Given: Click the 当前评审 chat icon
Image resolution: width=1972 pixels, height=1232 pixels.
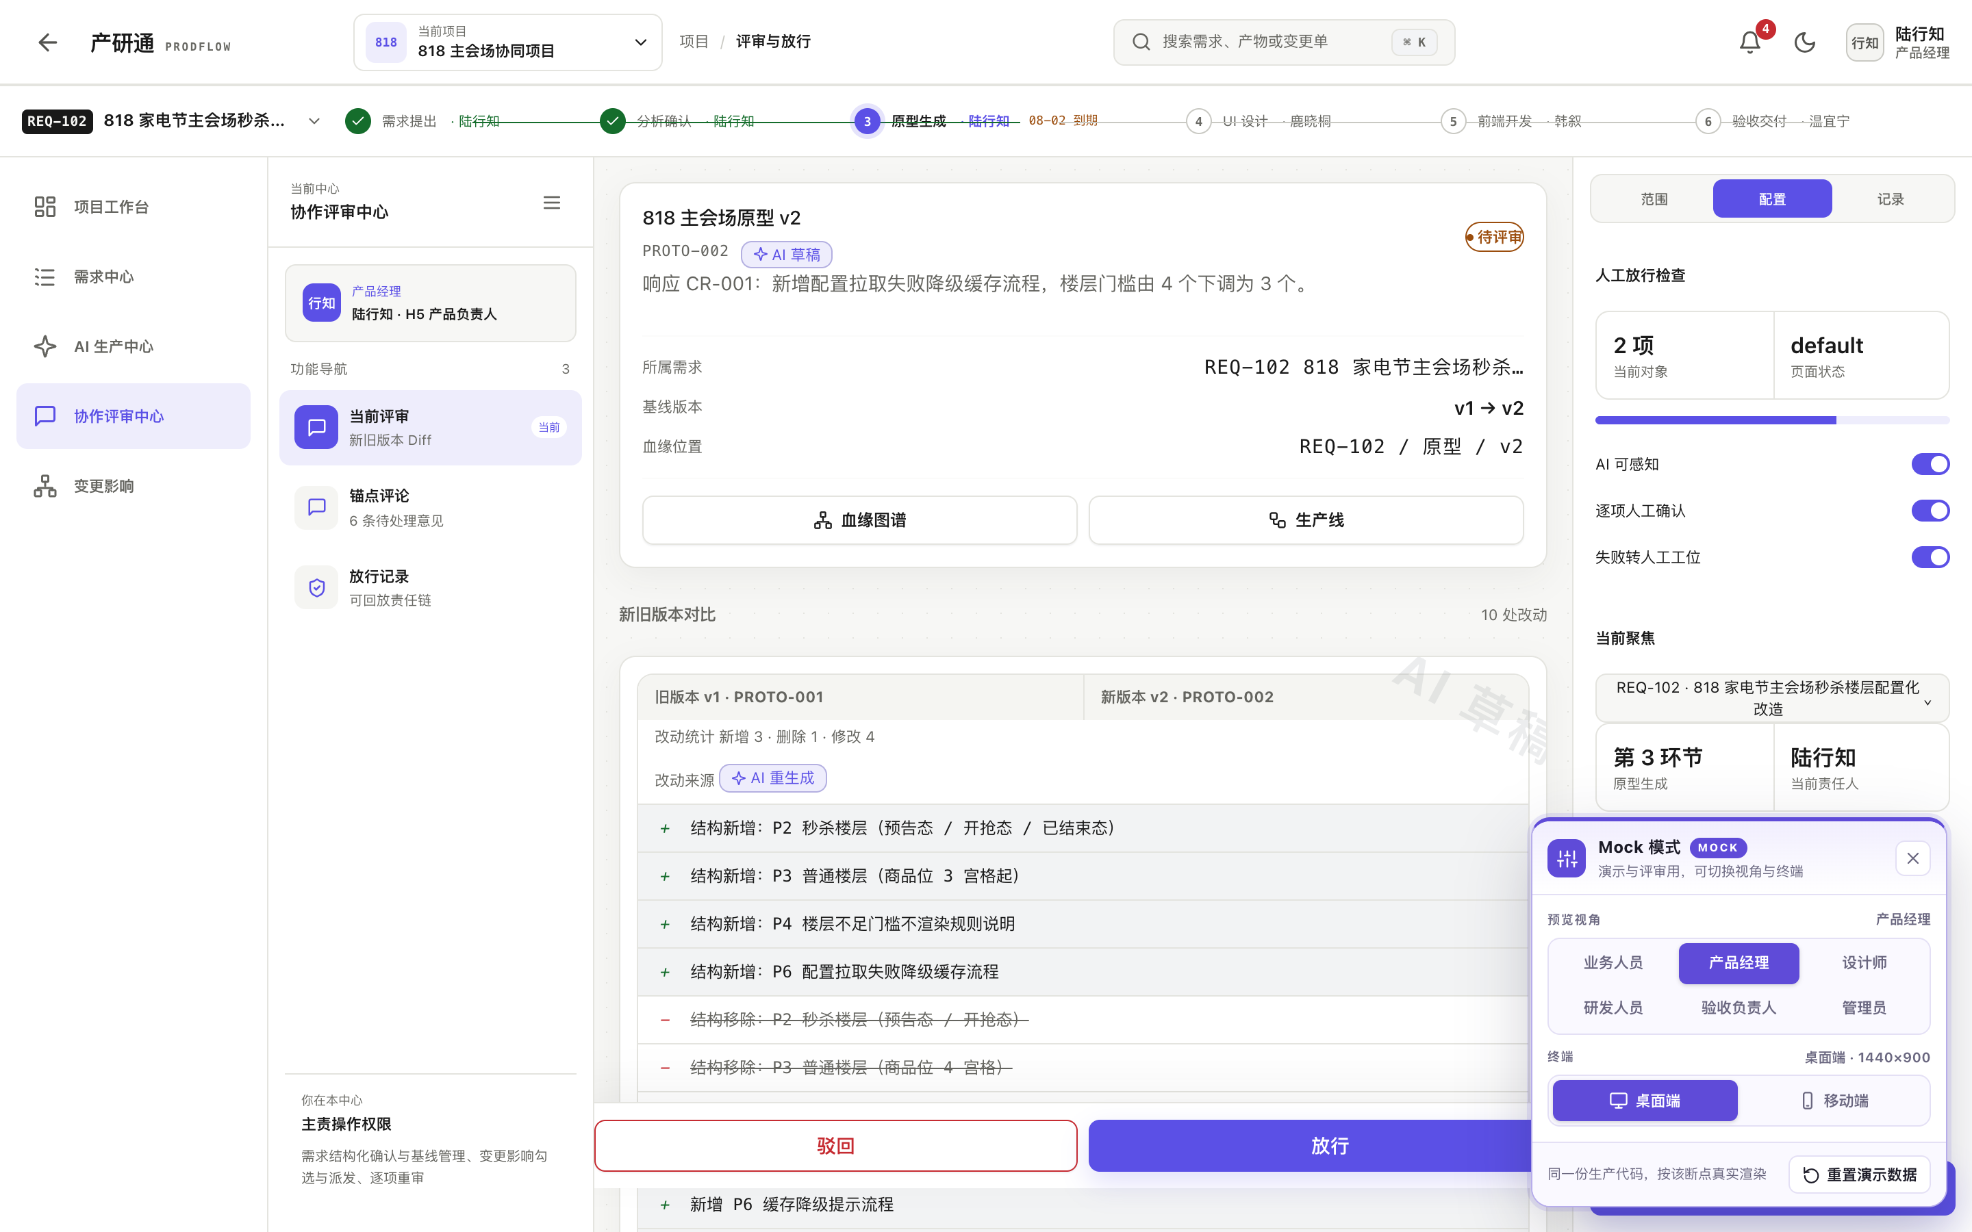Looking at the screenshot, I should tap(316, 427).
